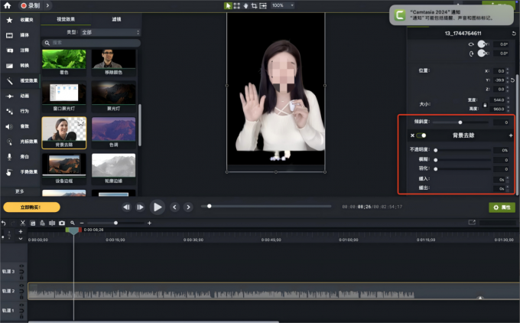Jump to previous marker arrow
This screenshot has height=323, width=520.
175,207
